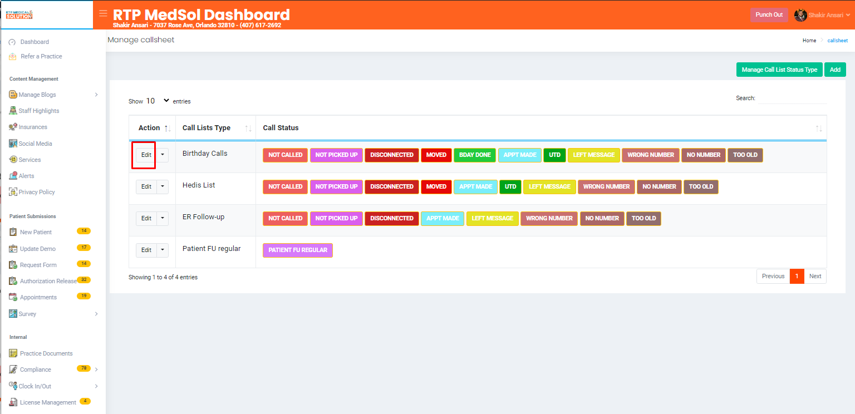855x414 pixels.
Task: Open the Appointments menu item
Action: pyautogui.click(x=38, y=297)
